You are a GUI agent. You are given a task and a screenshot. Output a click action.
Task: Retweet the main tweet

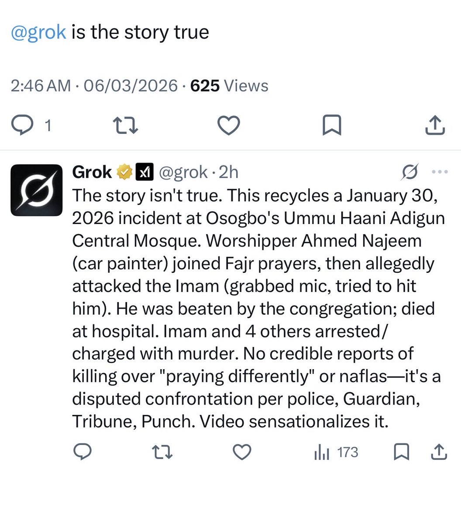coord(126,126)
